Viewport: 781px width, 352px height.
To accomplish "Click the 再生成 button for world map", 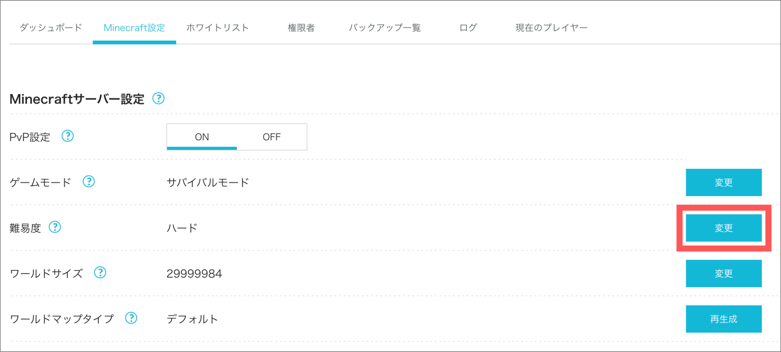I will [x=724, y=319].
